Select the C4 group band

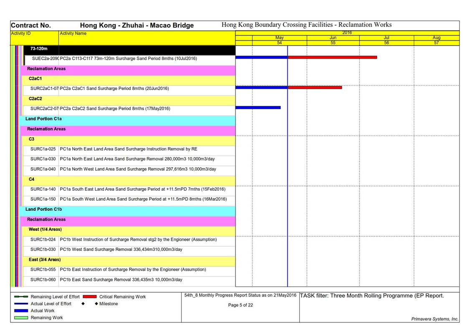pos(129,181)
